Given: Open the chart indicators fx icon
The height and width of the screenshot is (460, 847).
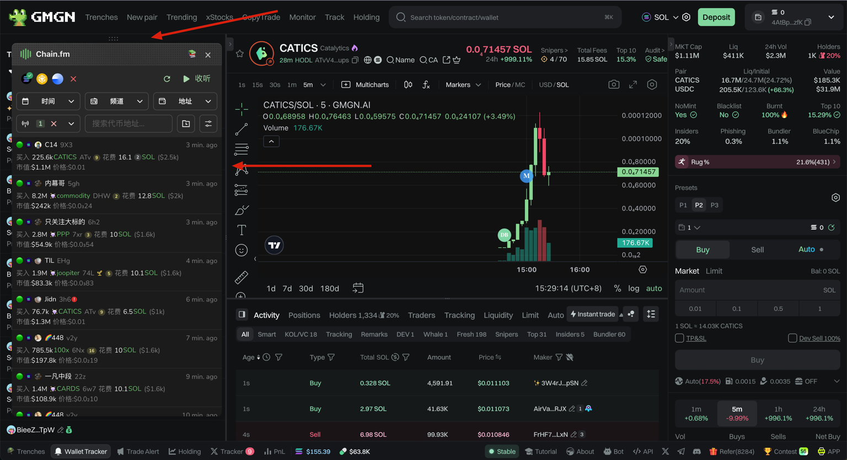Looking at the screenshot, I should coord(426,85).
